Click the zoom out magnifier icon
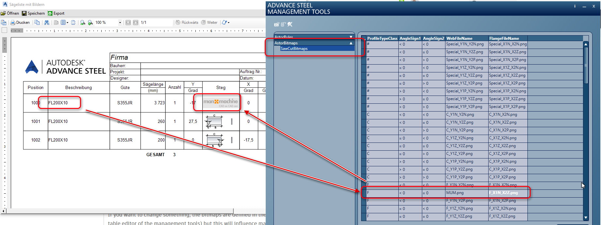 pyautogui.click(x=83, y=22)
